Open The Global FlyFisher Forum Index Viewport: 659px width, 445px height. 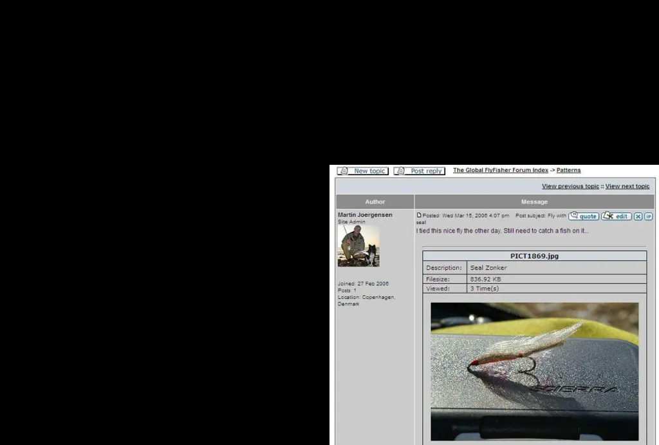point(500,170)
